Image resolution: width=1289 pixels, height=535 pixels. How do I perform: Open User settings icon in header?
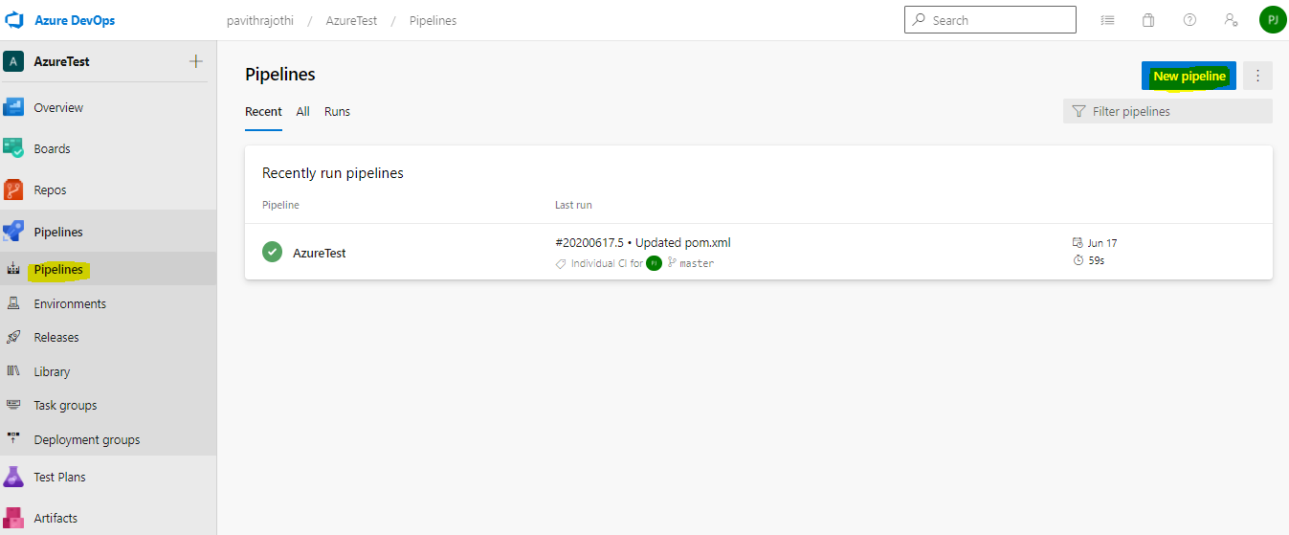point(1232,20)
